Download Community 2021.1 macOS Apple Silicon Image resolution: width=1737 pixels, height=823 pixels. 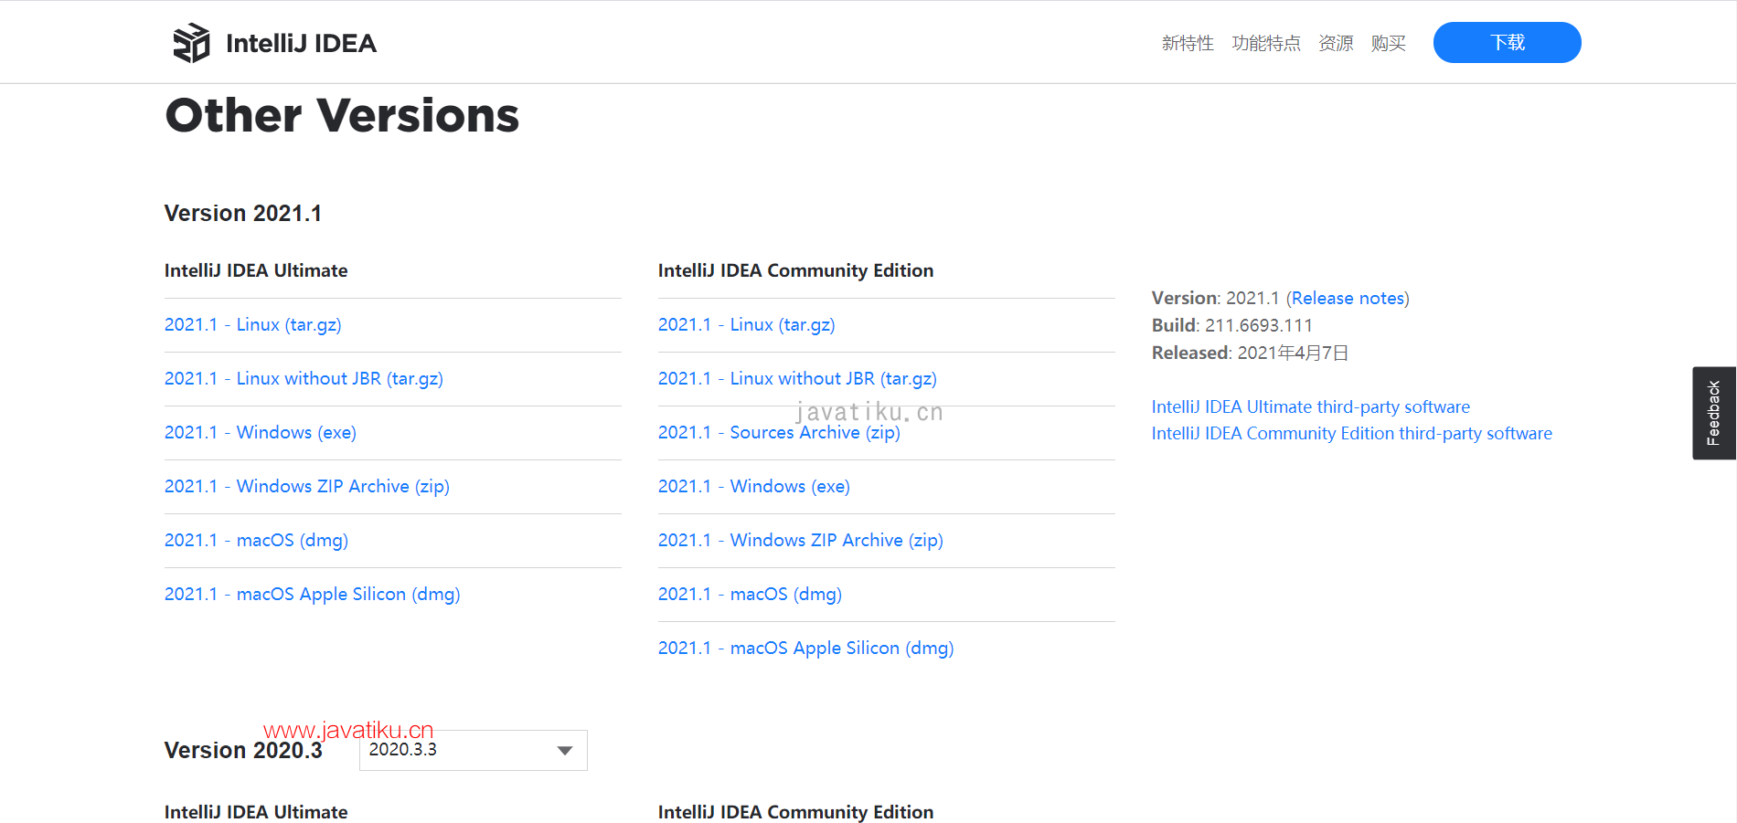tap(806, 649)
